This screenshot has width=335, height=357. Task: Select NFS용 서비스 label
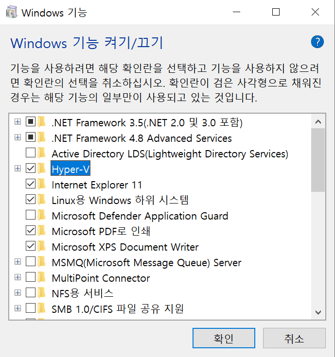[83, 293]
